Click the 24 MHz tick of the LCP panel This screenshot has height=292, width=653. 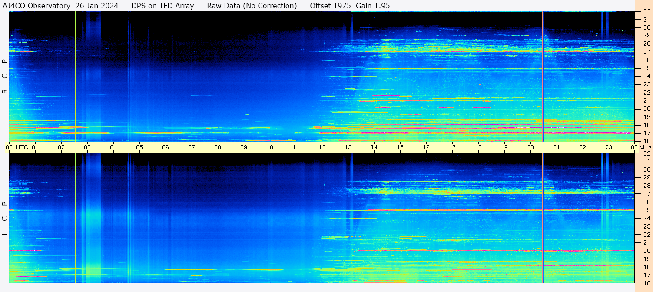click(646, 218)
